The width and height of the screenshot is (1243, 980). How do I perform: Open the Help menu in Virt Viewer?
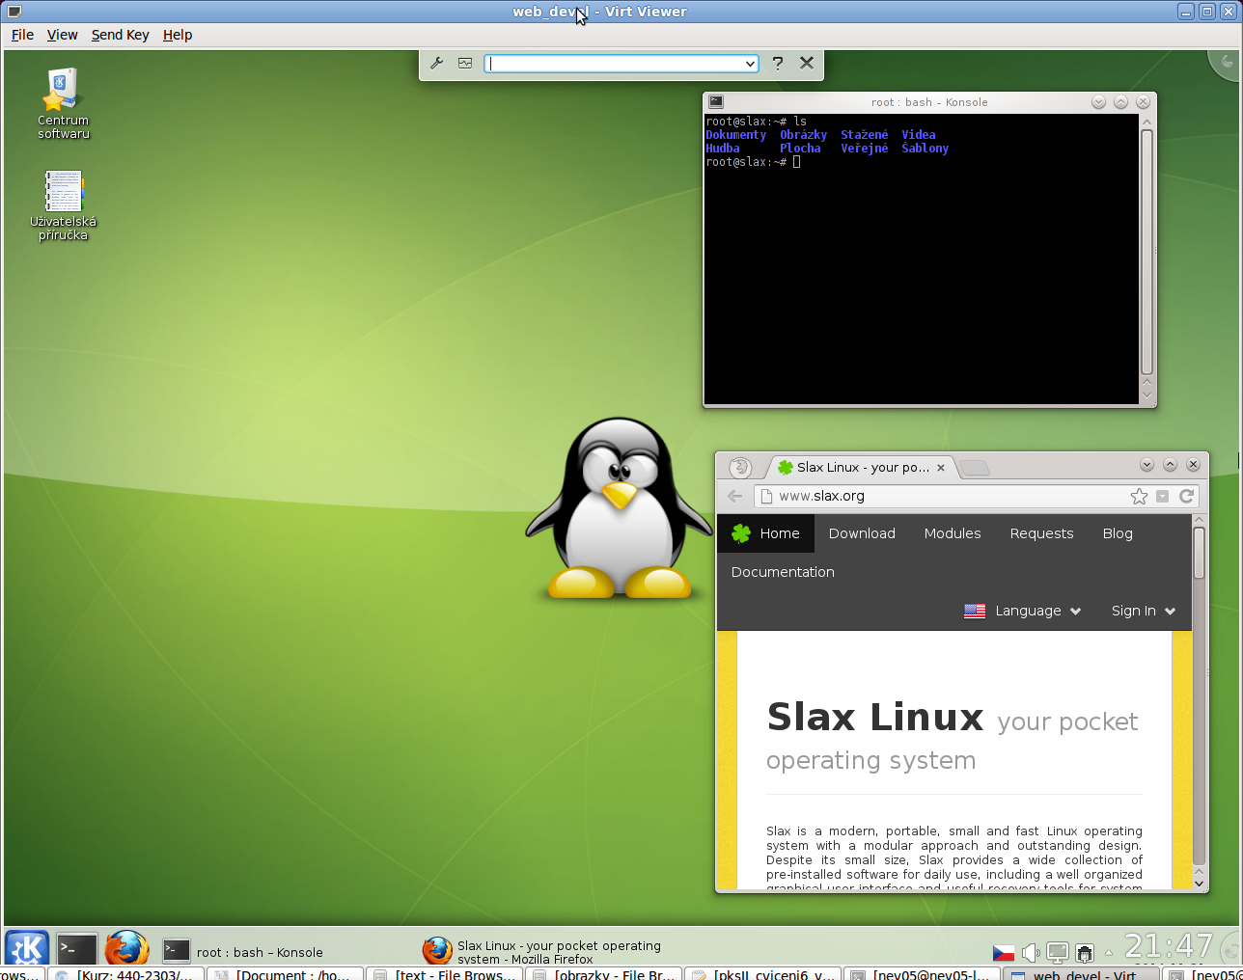(x=178, y=35)
